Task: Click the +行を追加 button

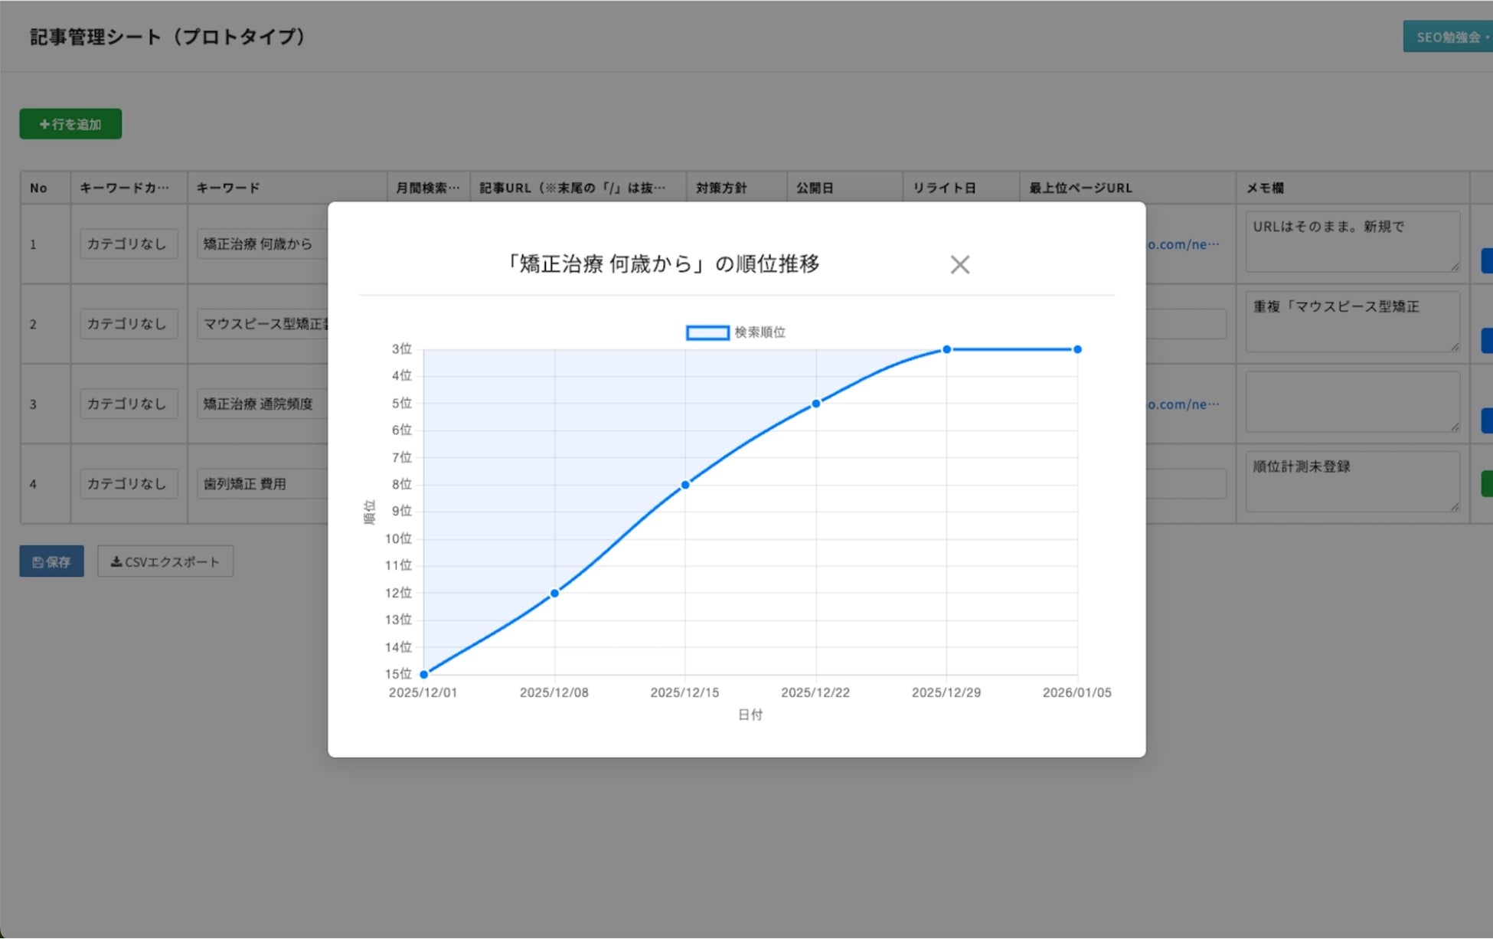Action: [x=70, y=124]
